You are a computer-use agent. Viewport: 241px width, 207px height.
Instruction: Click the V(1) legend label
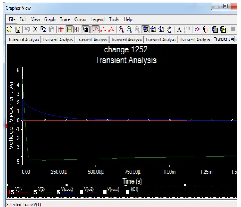tap(19, 189)
